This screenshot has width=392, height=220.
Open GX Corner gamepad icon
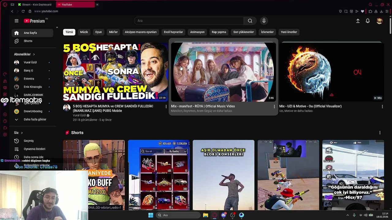(12, 5)
